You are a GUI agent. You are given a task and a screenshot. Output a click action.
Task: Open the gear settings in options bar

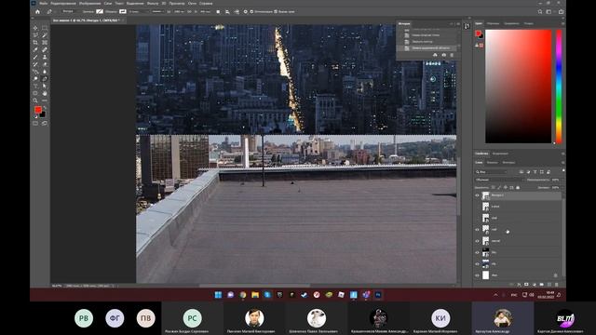pos(246,12)
